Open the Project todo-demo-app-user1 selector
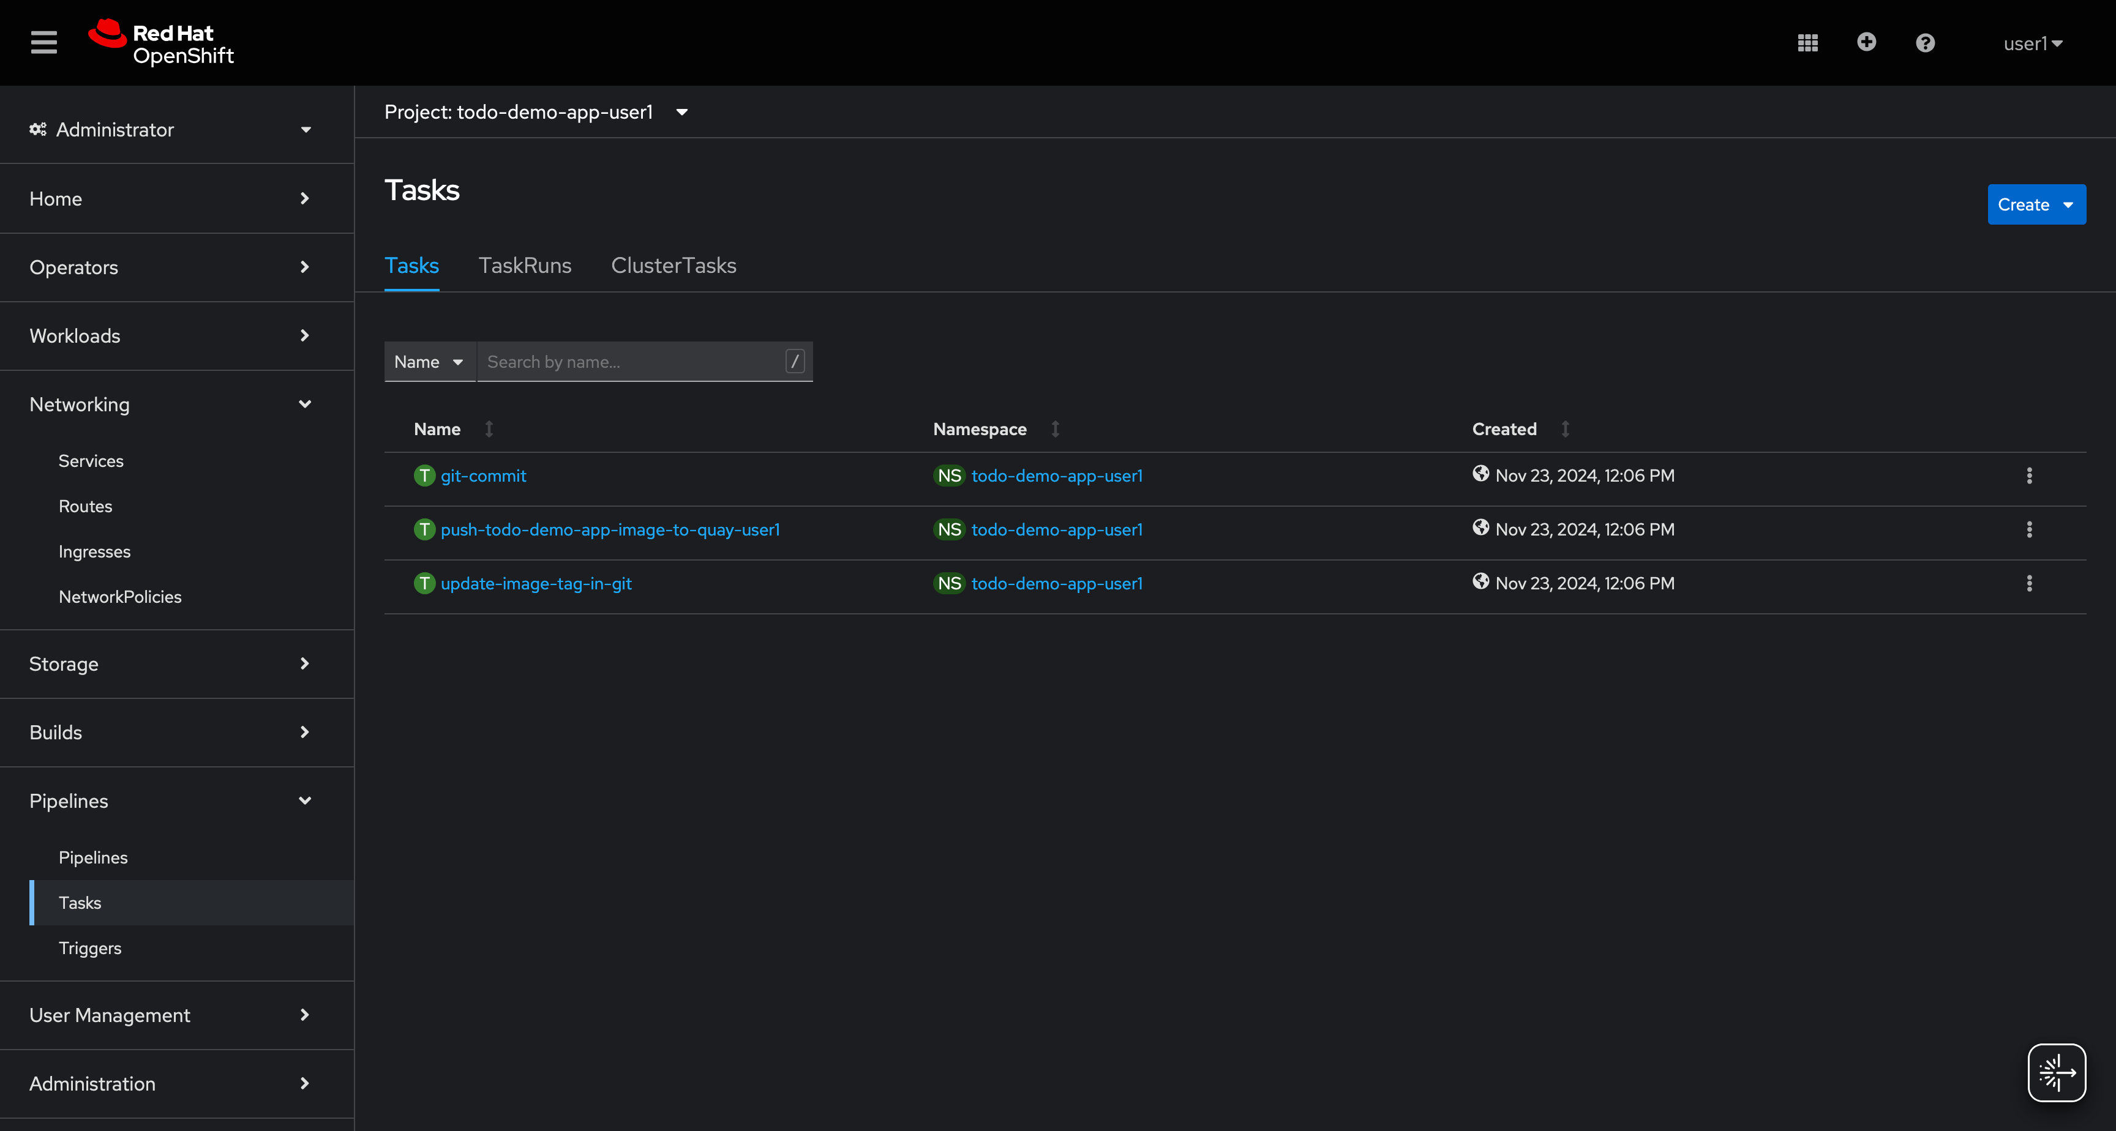 pos(536,112)
